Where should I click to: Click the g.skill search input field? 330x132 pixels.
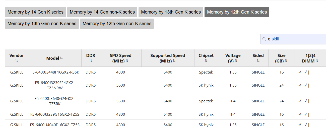point(296,39)
